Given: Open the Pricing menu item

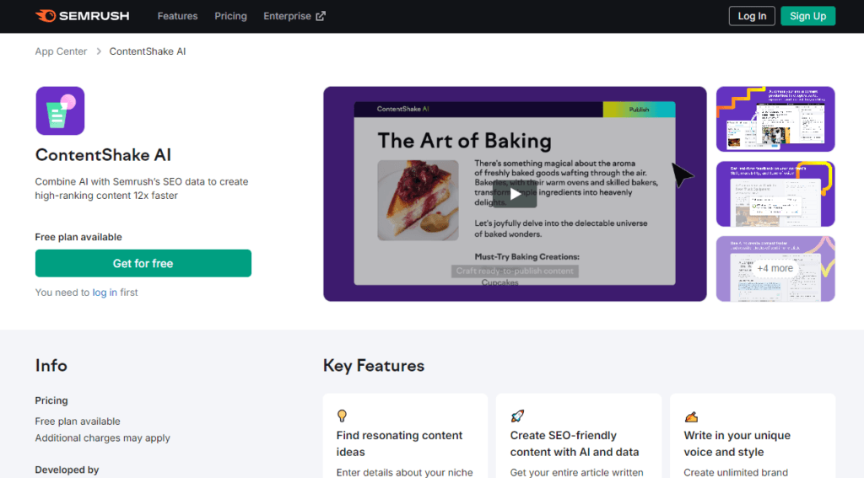Looking at the screenshot, I should pos(230,16).
